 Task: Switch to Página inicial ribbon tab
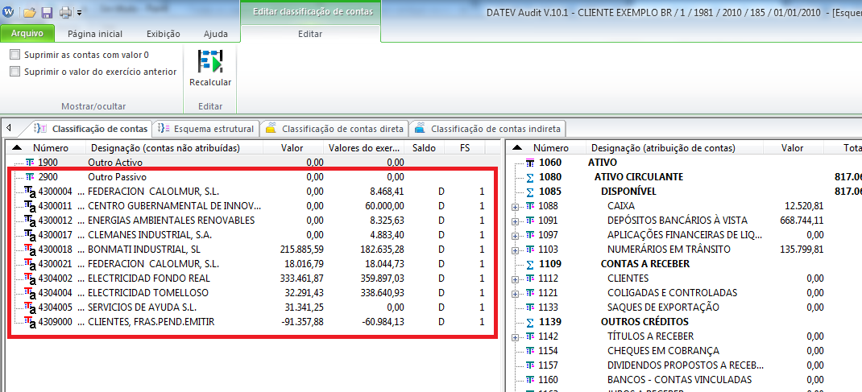tap(95, 34)
